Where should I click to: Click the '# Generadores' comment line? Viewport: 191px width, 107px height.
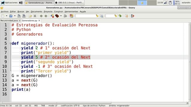tap(27, 34)
